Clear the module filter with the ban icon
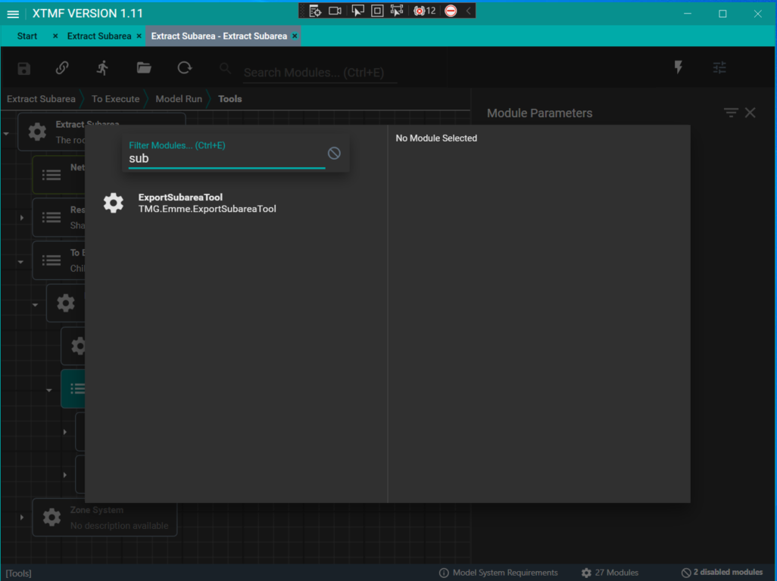This screenshot has height=581, width=777. click(334, 154)
